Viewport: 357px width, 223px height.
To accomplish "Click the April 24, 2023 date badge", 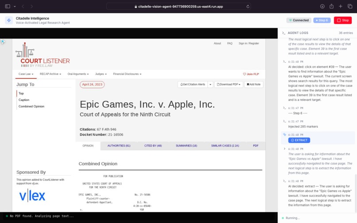I will (x=92, y=85).
